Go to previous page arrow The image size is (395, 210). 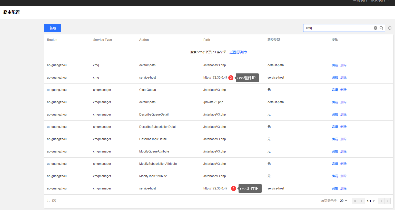click(361, 201)
